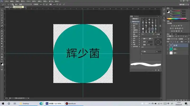This screenshot has height=106, width=190.
Task: Click the toggle brush panel icon in options bar
Action: point(12,4)
